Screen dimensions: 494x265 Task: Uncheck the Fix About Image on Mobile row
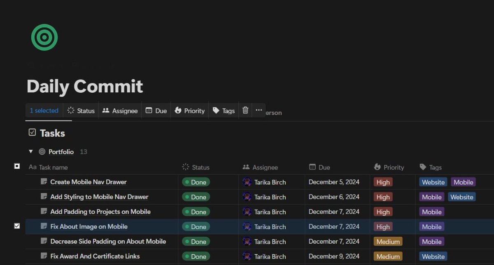click(17, 226)
